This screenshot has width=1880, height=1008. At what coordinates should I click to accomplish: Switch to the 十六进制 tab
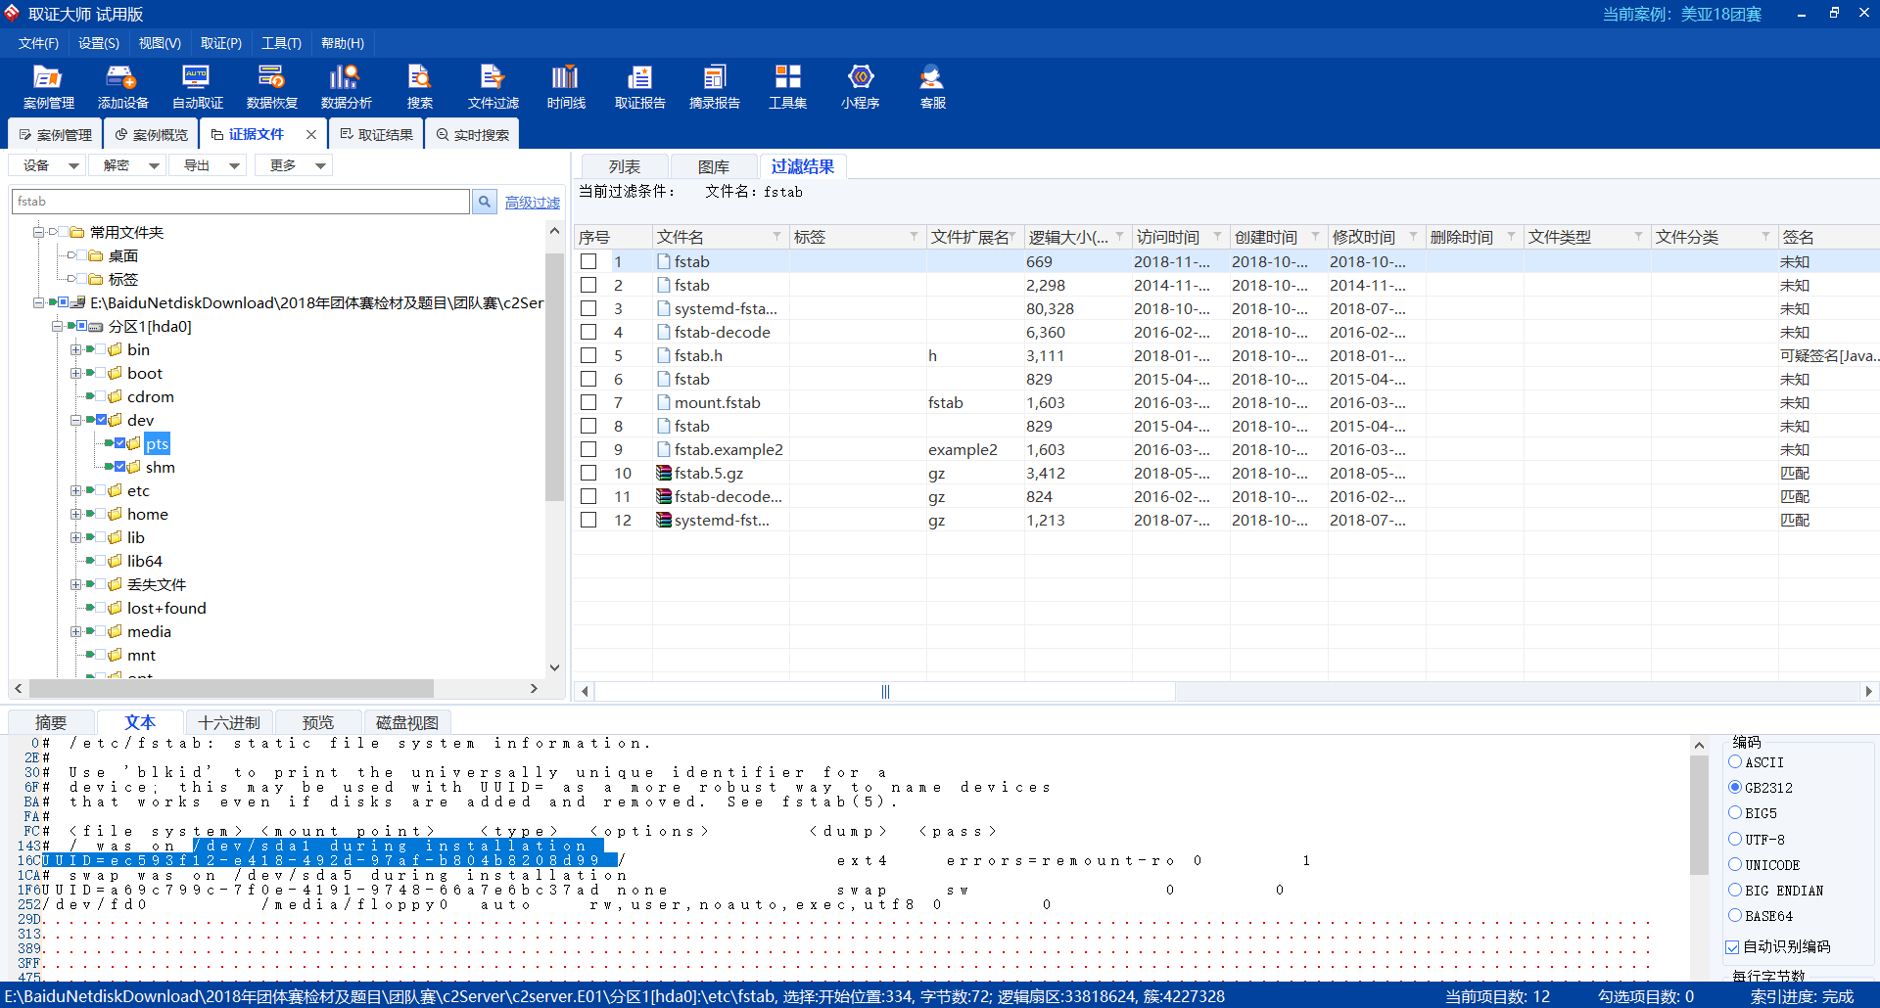pyautogui.click(x=229, y=722)
